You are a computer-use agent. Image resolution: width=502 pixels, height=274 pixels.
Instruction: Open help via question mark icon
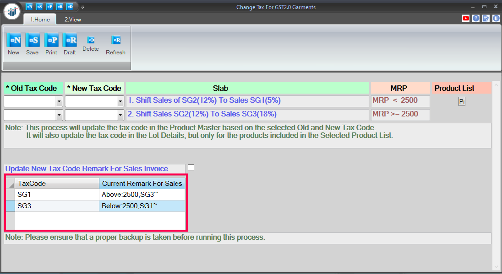(x=476, y=18)
